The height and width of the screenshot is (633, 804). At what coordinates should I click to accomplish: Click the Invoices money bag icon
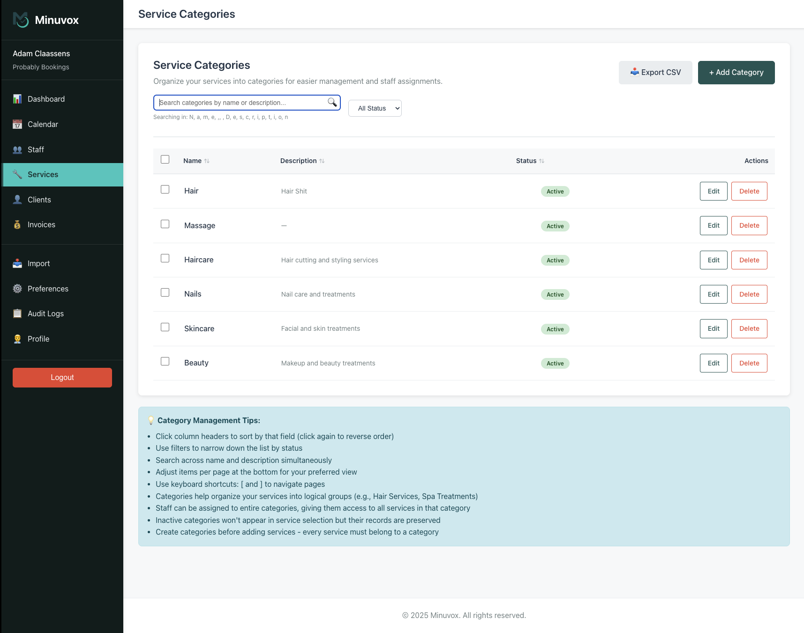point(17,225)
